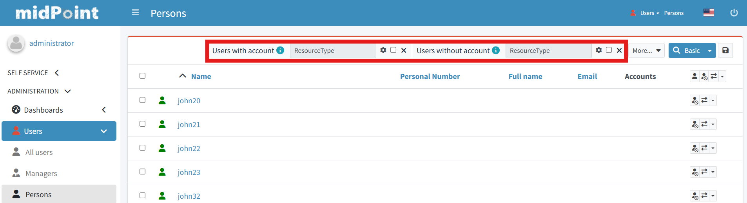Open the US flag language selector
This screenshot has height=203, width=747.
[708, 13]
